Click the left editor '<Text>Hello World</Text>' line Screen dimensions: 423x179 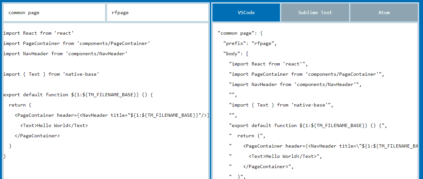(x=54, y=125)
